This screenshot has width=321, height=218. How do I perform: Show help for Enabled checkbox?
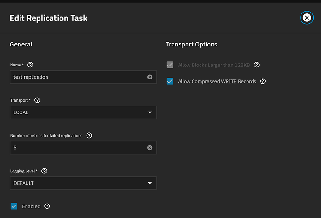coord(47,206)
